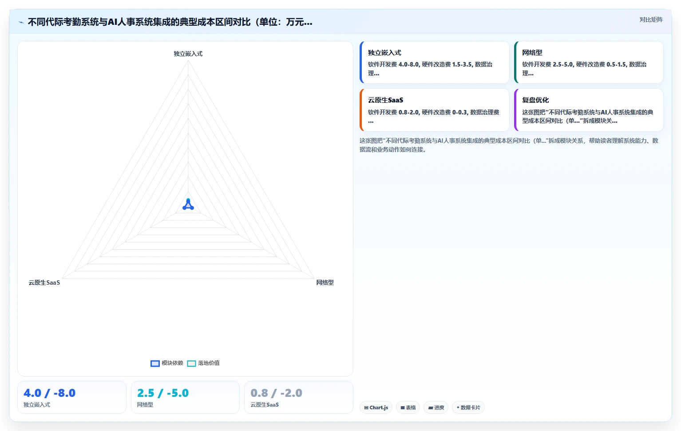Open the 云原生SaaS cost card
Viewport: 681px width, 431px height.
[434, 110]
